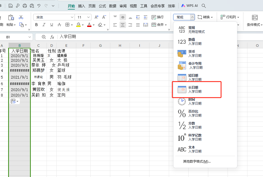Toggle Italic formatting
The image size is (263, 177).
click(44, 25)
